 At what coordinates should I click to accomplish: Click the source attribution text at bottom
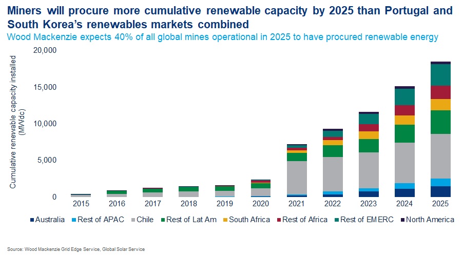click(76, 249)
